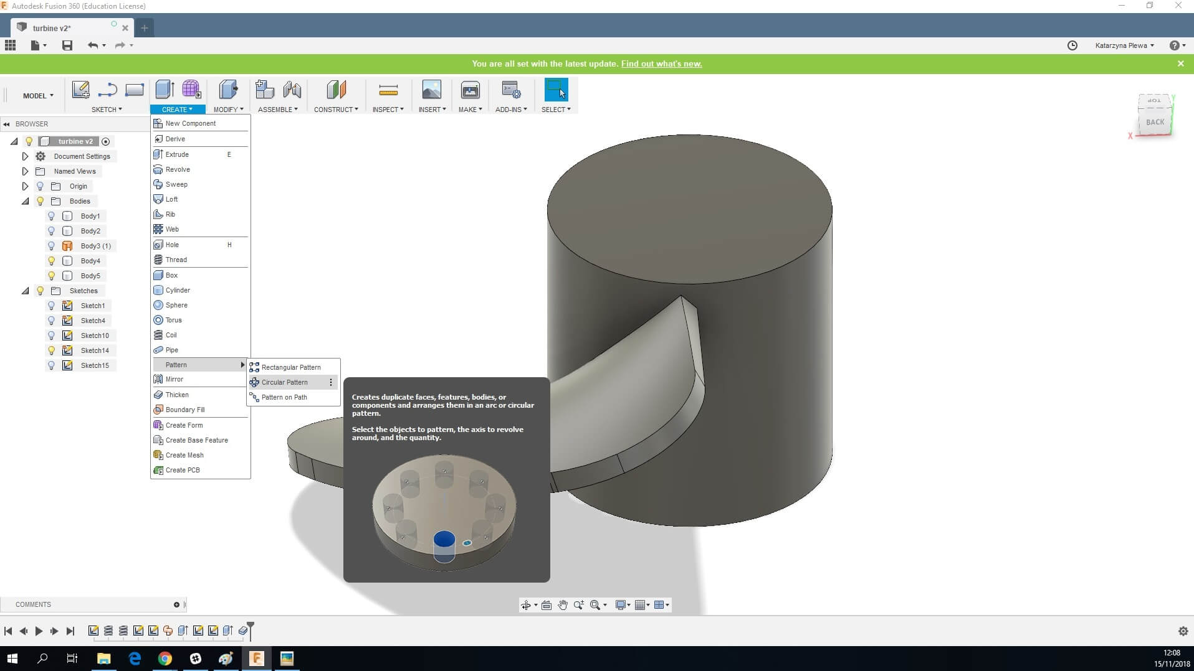Open the 'Find out what's new' link

[661, 63]
